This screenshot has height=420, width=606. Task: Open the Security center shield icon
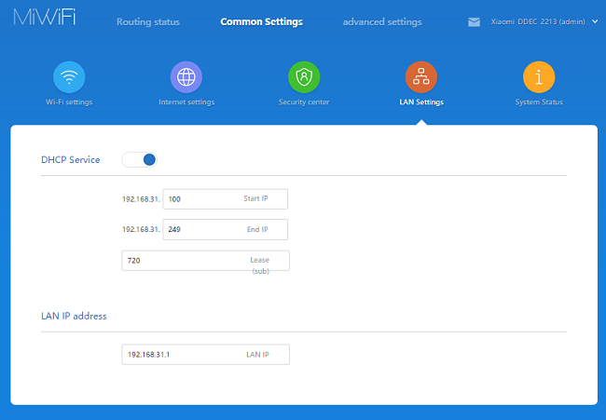click(x=304, y=76)
